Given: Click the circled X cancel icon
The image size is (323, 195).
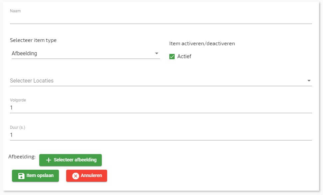Looking at the screenshot, I should click(76, 176).
